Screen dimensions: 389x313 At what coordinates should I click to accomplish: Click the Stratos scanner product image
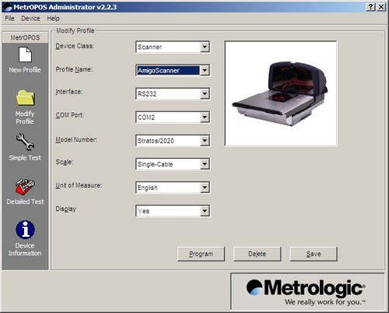click(281, 93)
